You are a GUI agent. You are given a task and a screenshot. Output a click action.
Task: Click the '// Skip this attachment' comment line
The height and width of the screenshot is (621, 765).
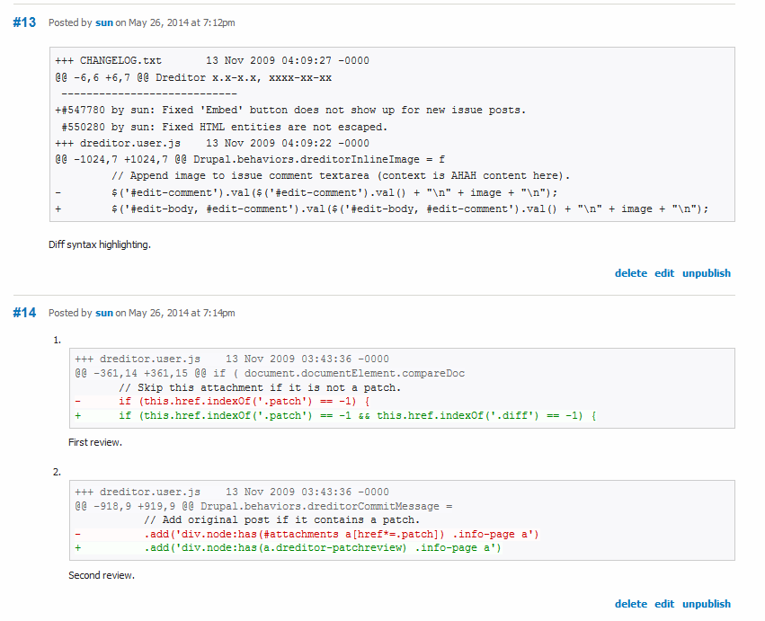point(260,388)
